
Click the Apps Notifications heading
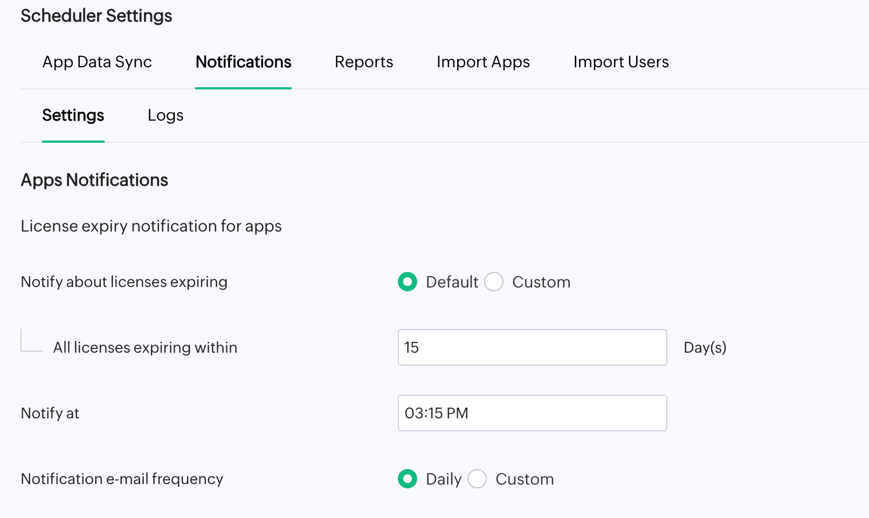94,180
